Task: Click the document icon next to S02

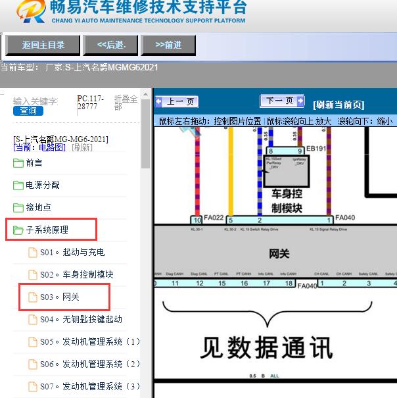Action: [32, 275]
